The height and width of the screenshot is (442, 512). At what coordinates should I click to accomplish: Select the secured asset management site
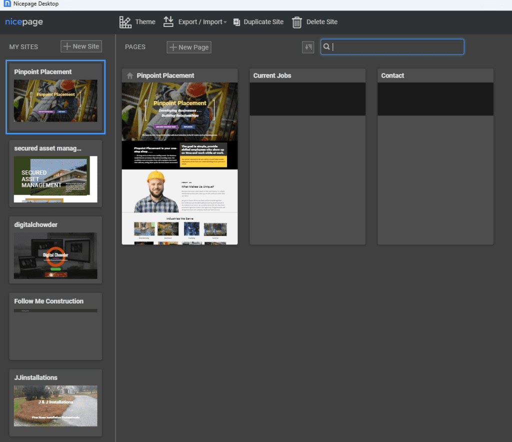click(55, 173)
